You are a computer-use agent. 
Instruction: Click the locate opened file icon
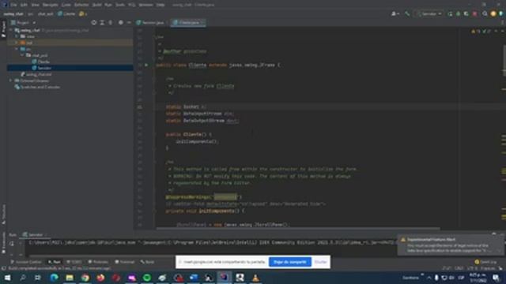point(93,23)
